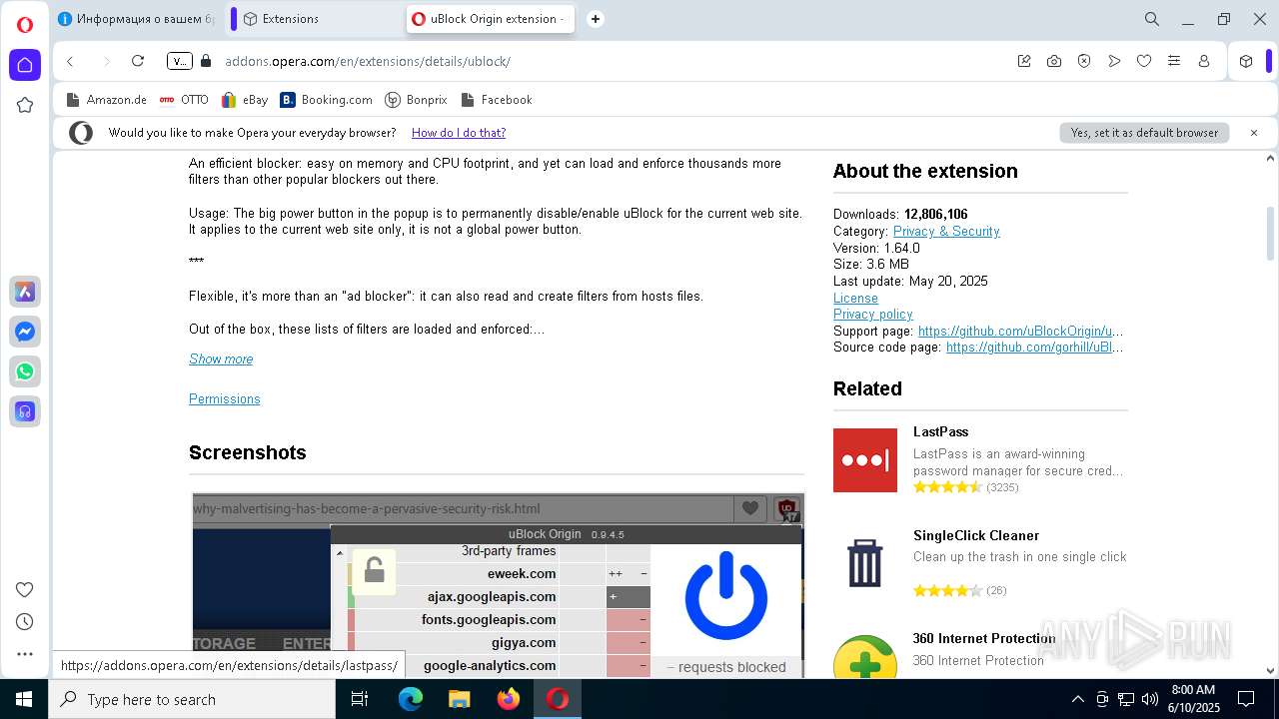This screenshot has width=1279, height=719.
Task: Open File Explorer from the taskbar
Action: tap(460, 699)
